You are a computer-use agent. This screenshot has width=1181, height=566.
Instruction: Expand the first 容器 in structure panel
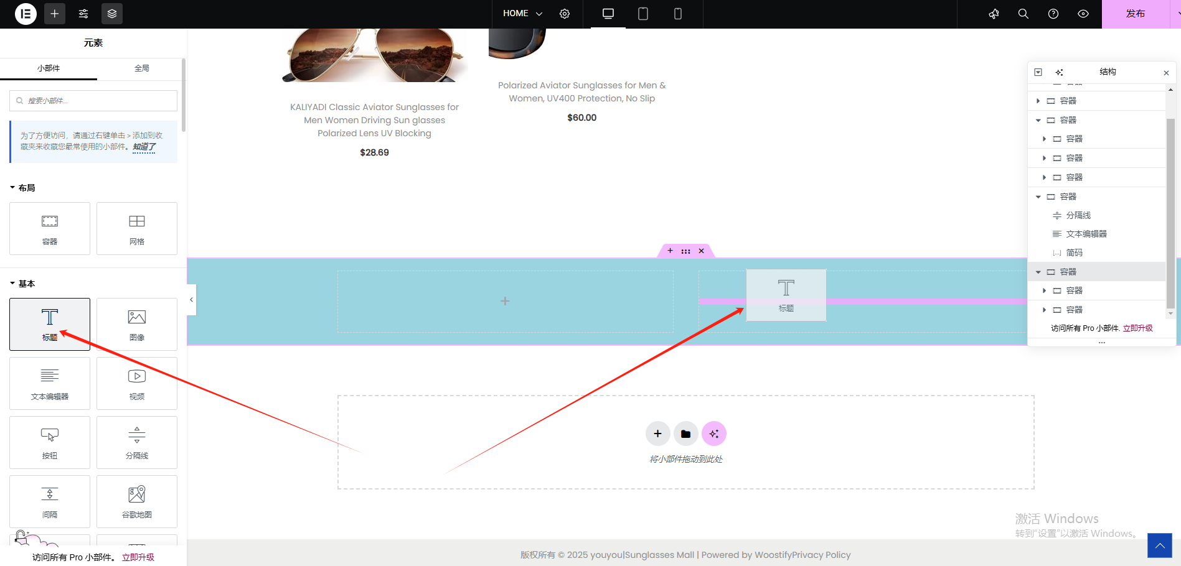(1038, 101)
